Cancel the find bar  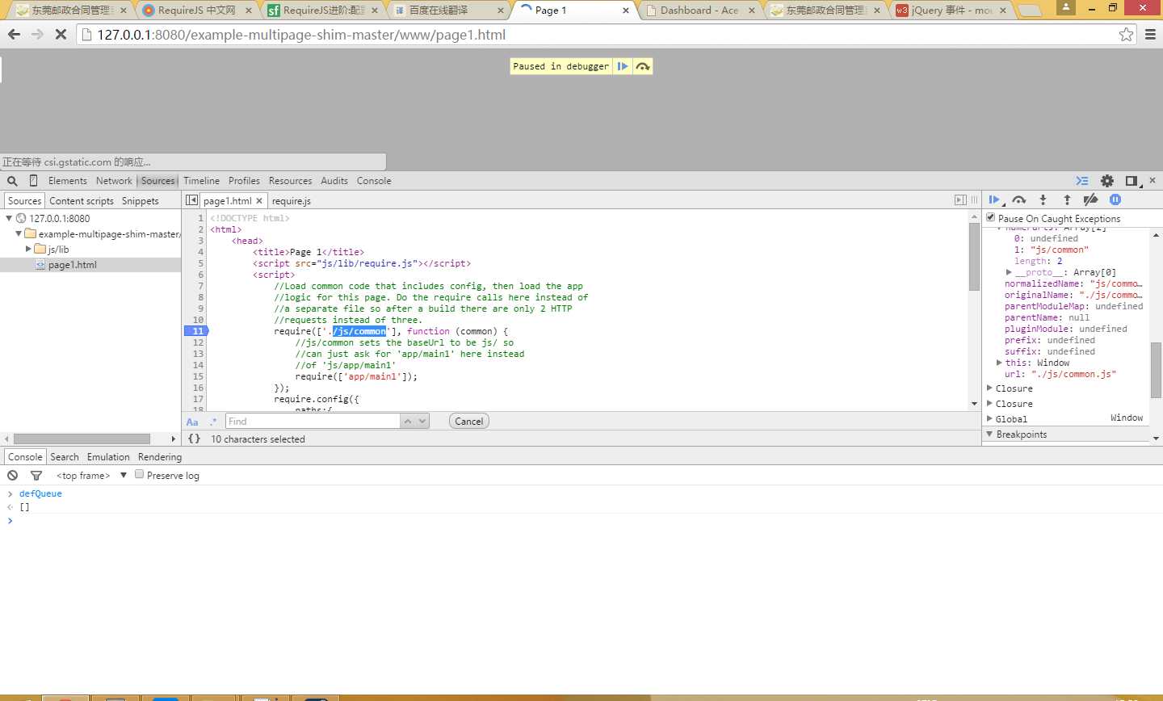click(468, 421)
